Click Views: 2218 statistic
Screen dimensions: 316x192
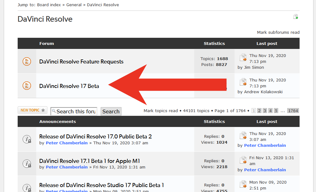(x=214, y=167)
